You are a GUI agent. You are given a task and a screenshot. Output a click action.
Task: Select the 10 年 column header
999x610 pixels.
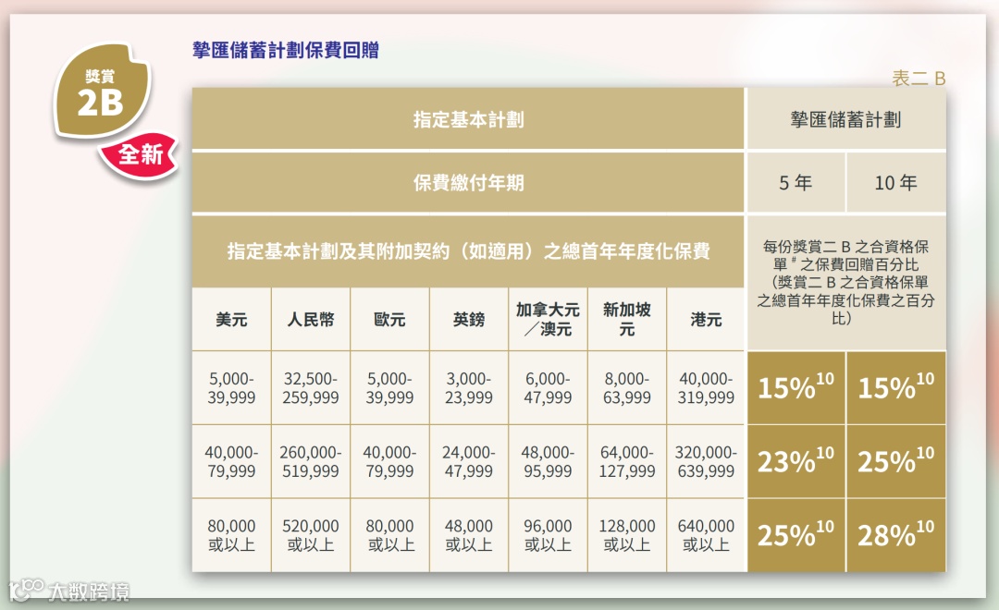tap(896, 183)
